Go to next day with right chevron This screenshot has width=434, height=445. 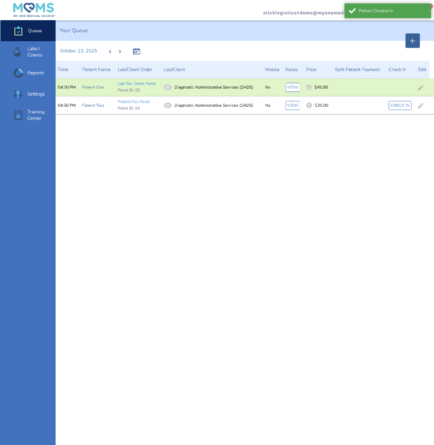[x=120, y=52]
